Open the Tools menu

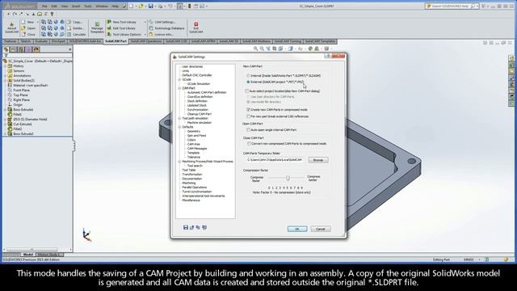coord(88,6)
